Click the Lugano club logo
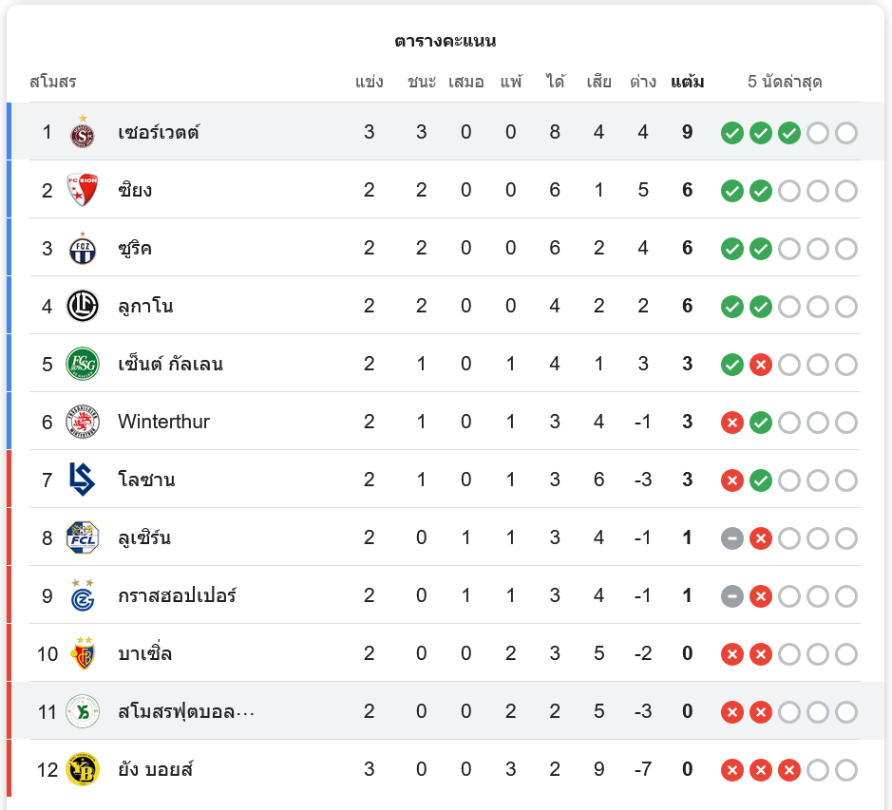 click(83, 306)
